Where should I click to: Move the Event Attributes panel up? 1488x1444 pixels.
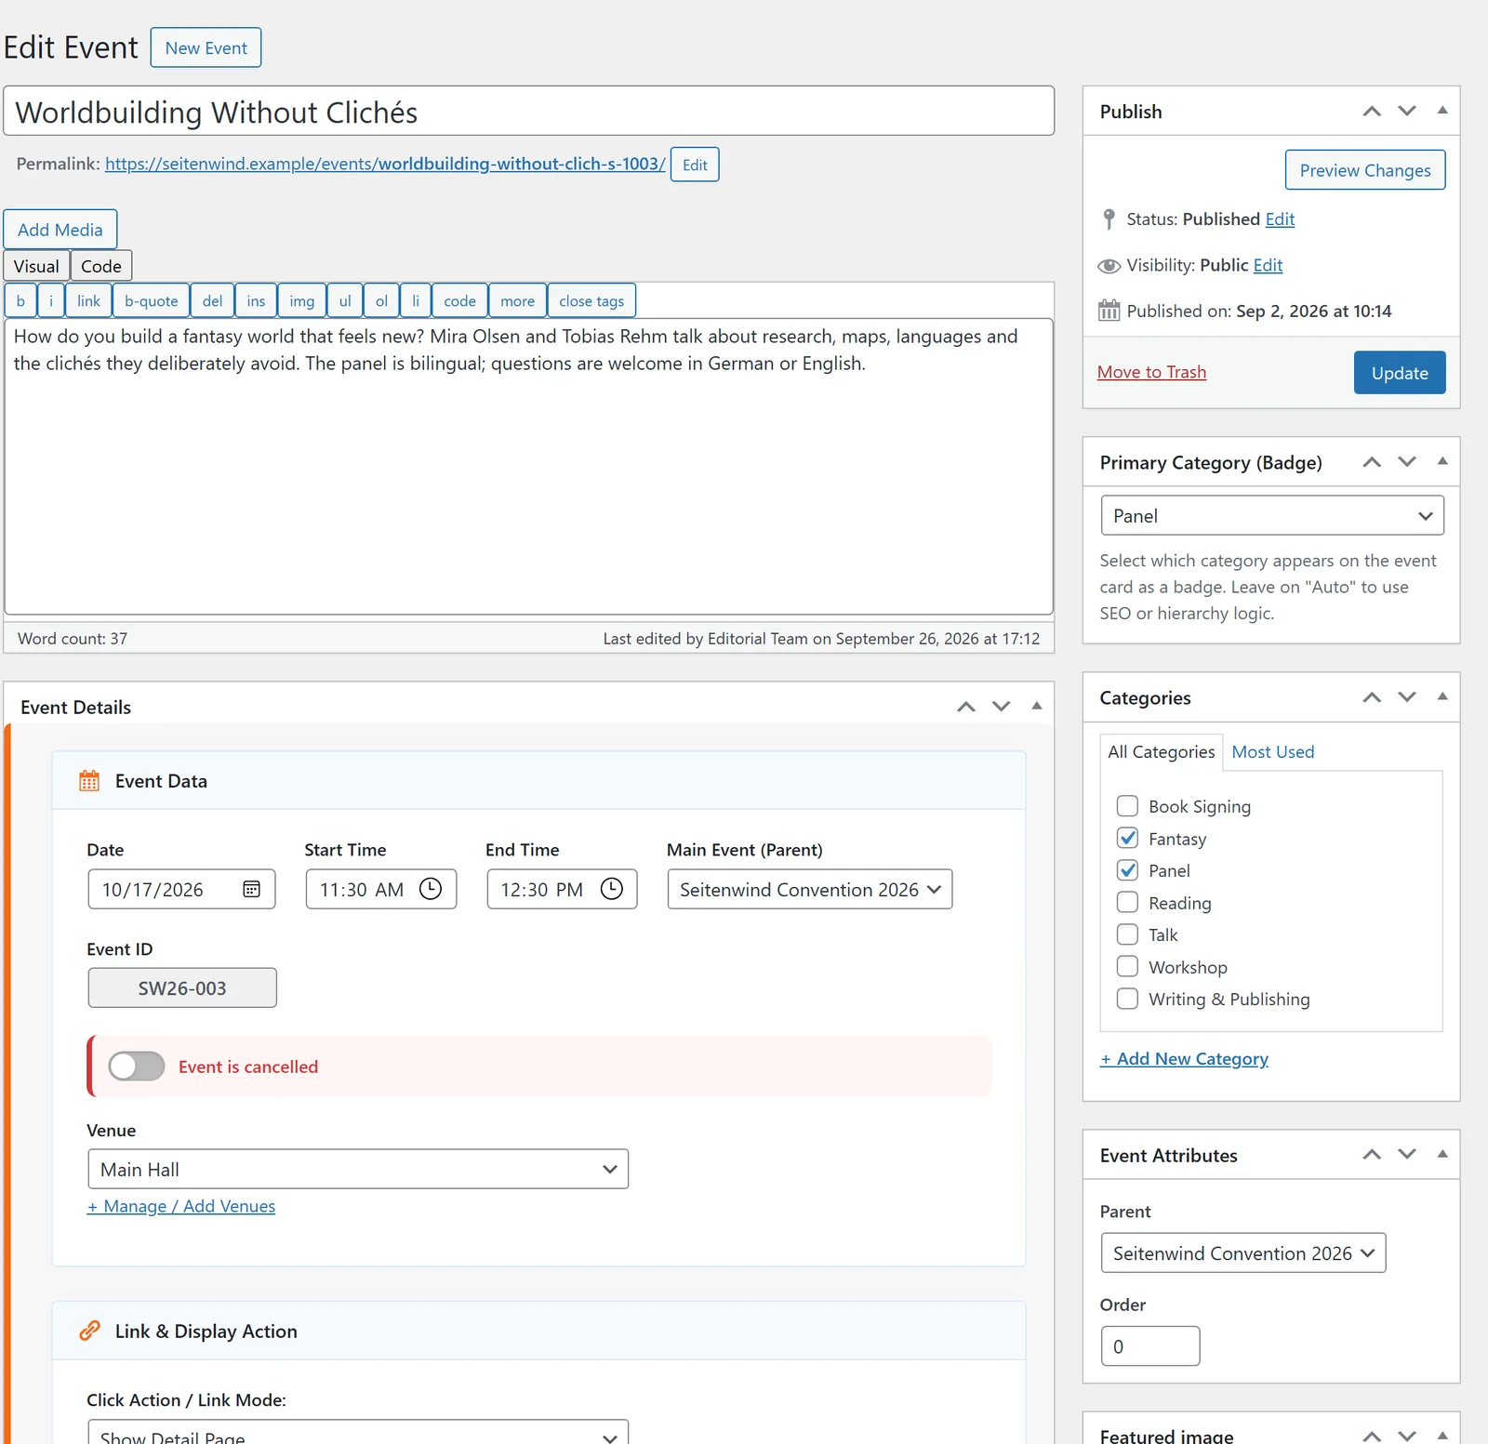tap(1372, 1155)
